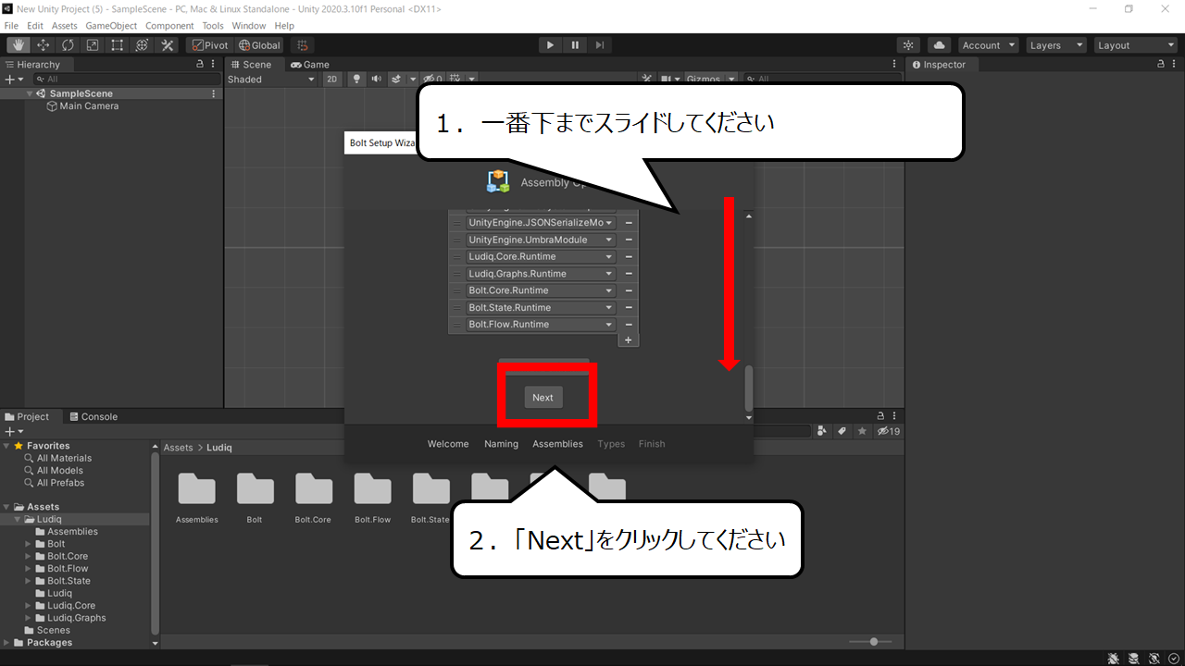Remove Ludiq.Core.Runtime assembly entry
The image size is (1185, 666).
[629, 256]
